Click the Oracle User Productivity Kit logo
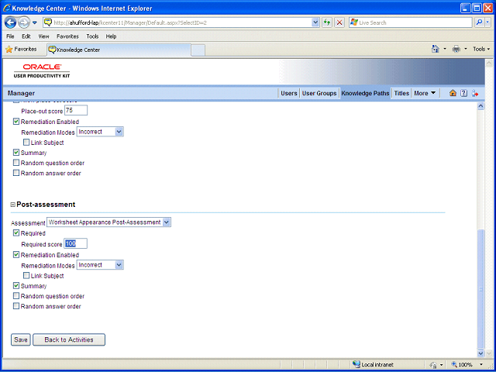This screenshot has height=372, width=496. (x=42, y=71)
